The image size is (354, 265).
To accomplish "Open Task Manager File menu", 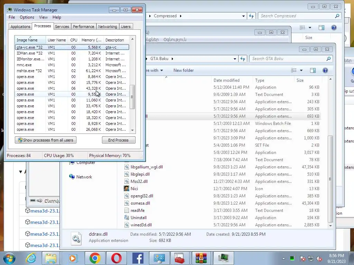I will point(12,17).
